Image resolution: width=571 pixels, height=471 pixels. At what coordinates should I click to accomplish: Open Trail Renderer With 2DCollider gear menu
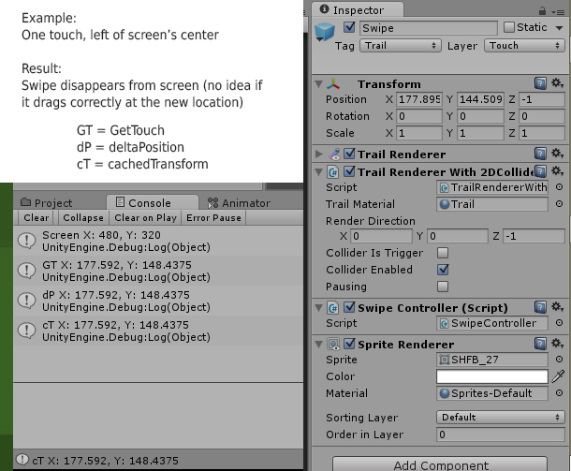click(558, 171)
